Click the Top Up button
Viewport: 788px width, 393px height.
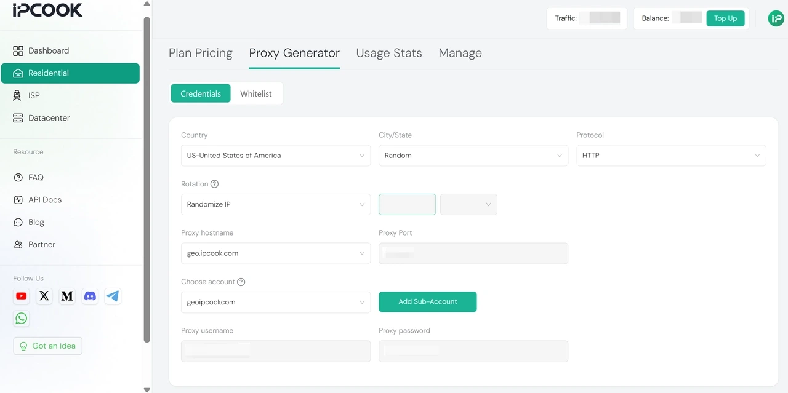pyautogui.click(x=725, y=18)
